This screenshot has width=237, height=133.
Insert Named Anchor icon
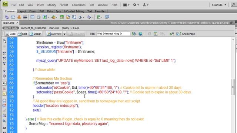coord(19,17)
